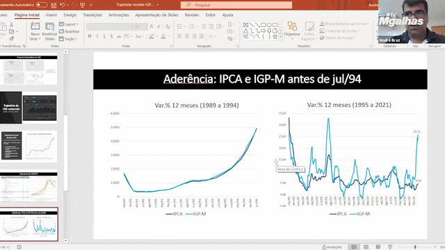Select the text box shape in gallery

coord(245,25)
